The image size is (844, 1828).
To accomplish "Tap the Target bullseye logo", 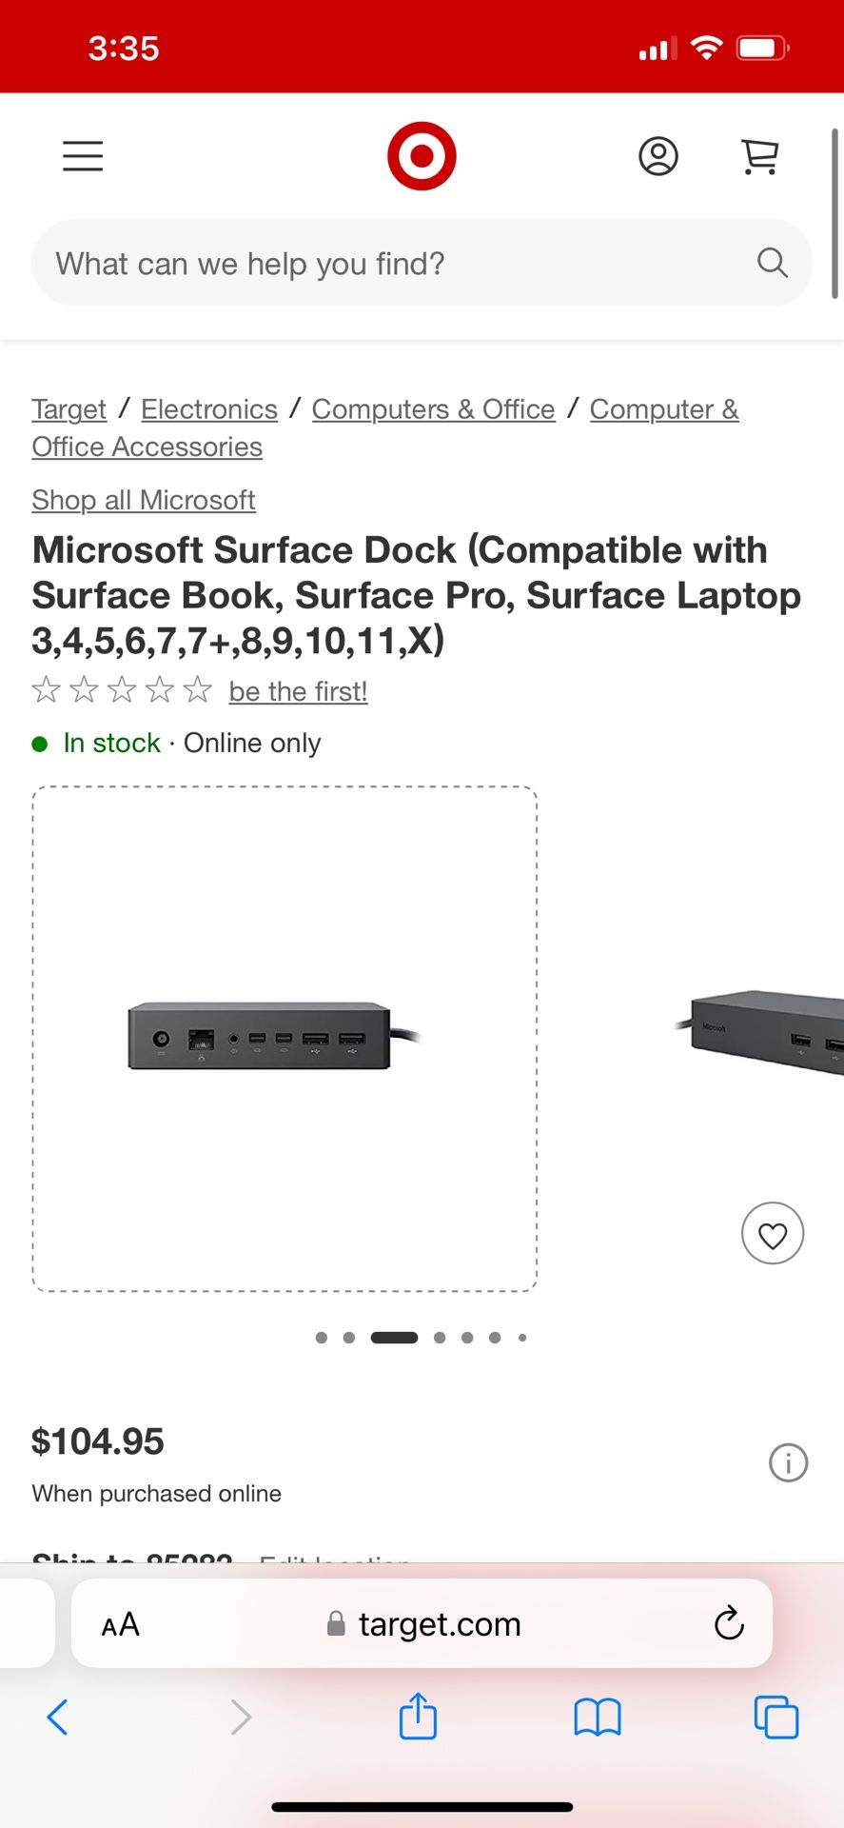I will (422, 156).
